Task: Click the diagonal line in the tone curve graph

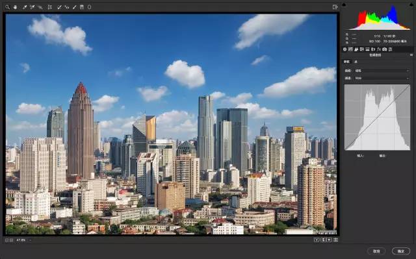Action: pos(377,117)
